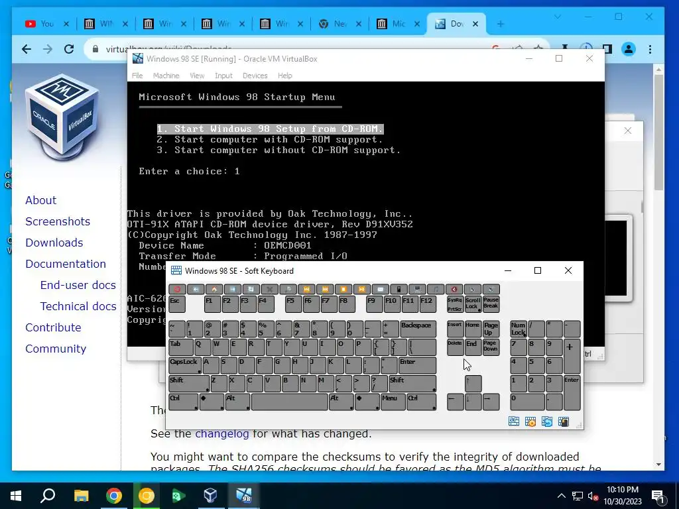Click the red circle multimedia key beside Esc row
The image size is (679, 509).
click(177, 289)
